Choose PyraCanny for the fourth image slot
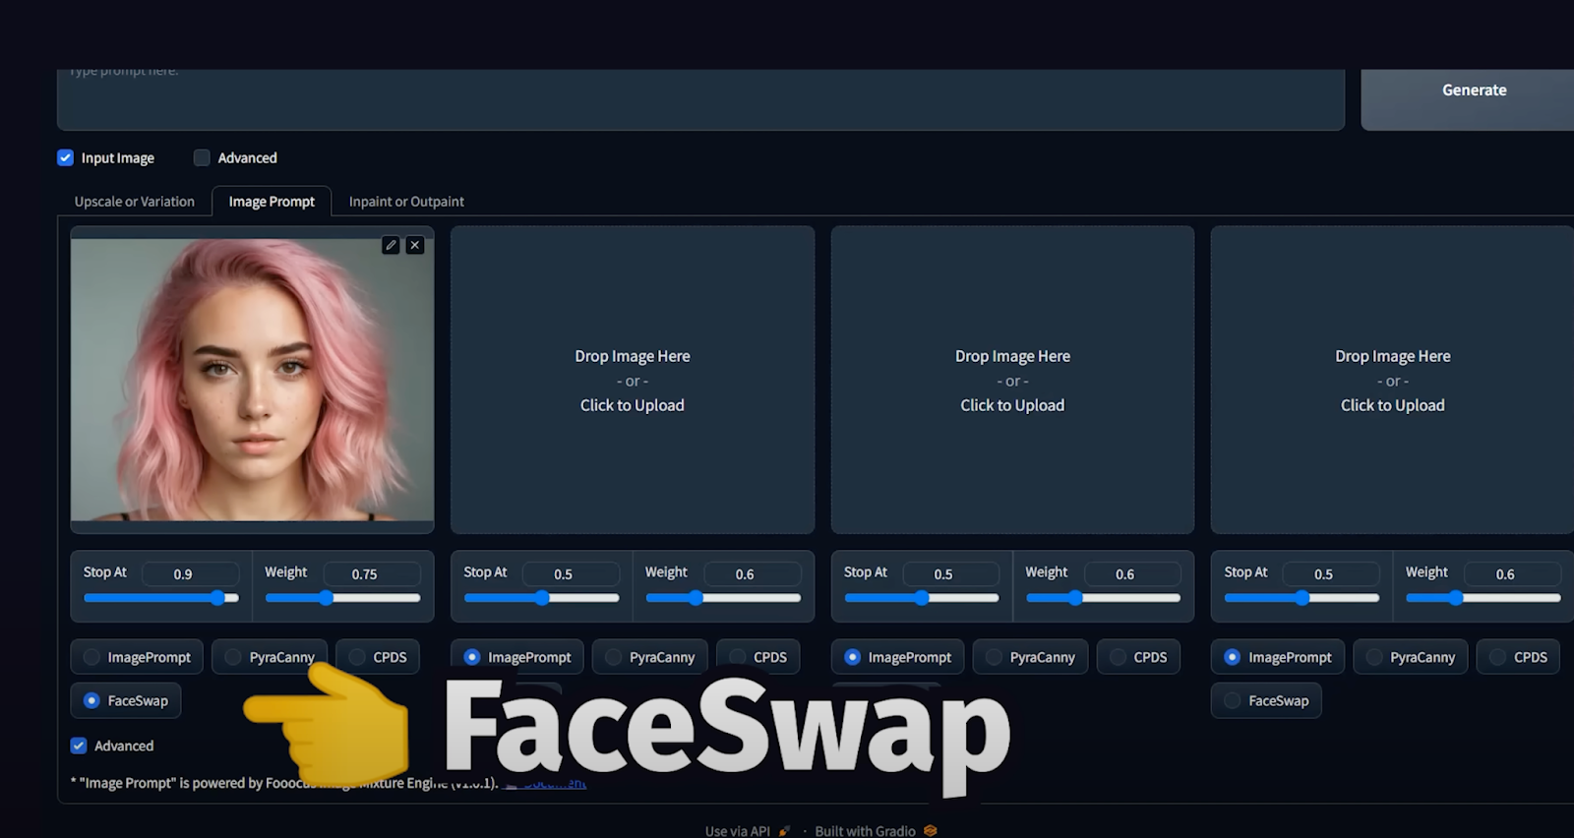This screenshot has width=1574, height=838. 1411,657
